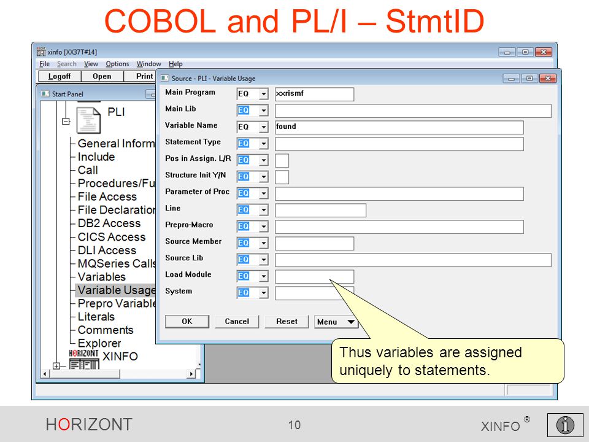This screenshot has height=442, width=589.
Task: Click the Source Member input field
Action: point(314,243)
